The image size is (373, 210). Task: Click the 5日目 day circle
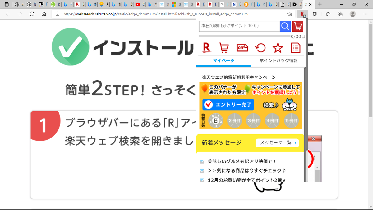click(x=291, y=121)
